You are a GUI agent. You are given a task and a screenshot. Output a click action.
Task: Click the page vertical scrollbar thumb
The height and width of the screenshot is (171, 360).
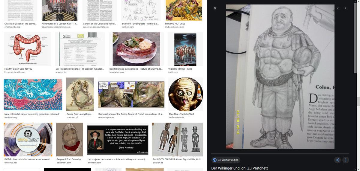tap(358, 102)
